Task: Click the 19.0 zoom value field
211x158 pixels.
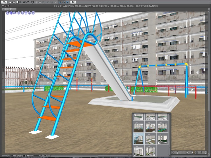Action: point(15,156)
